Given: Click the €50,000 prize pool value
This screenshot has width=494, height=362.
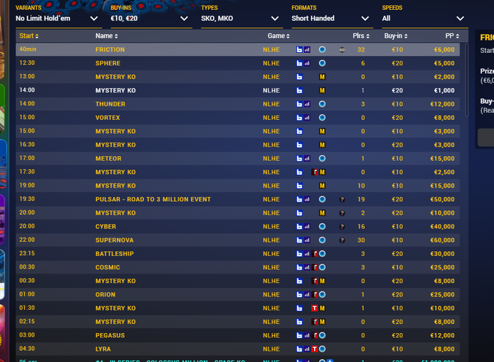Looking at the screenshot, I should coord(442,200).
